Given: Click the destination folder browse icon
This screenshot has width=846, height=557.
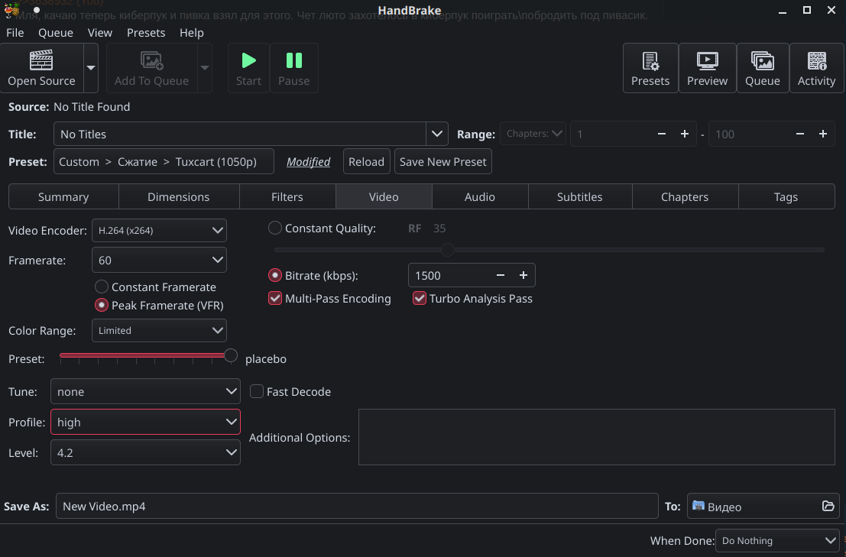Looking at the screenshot, I should point(828,506).
